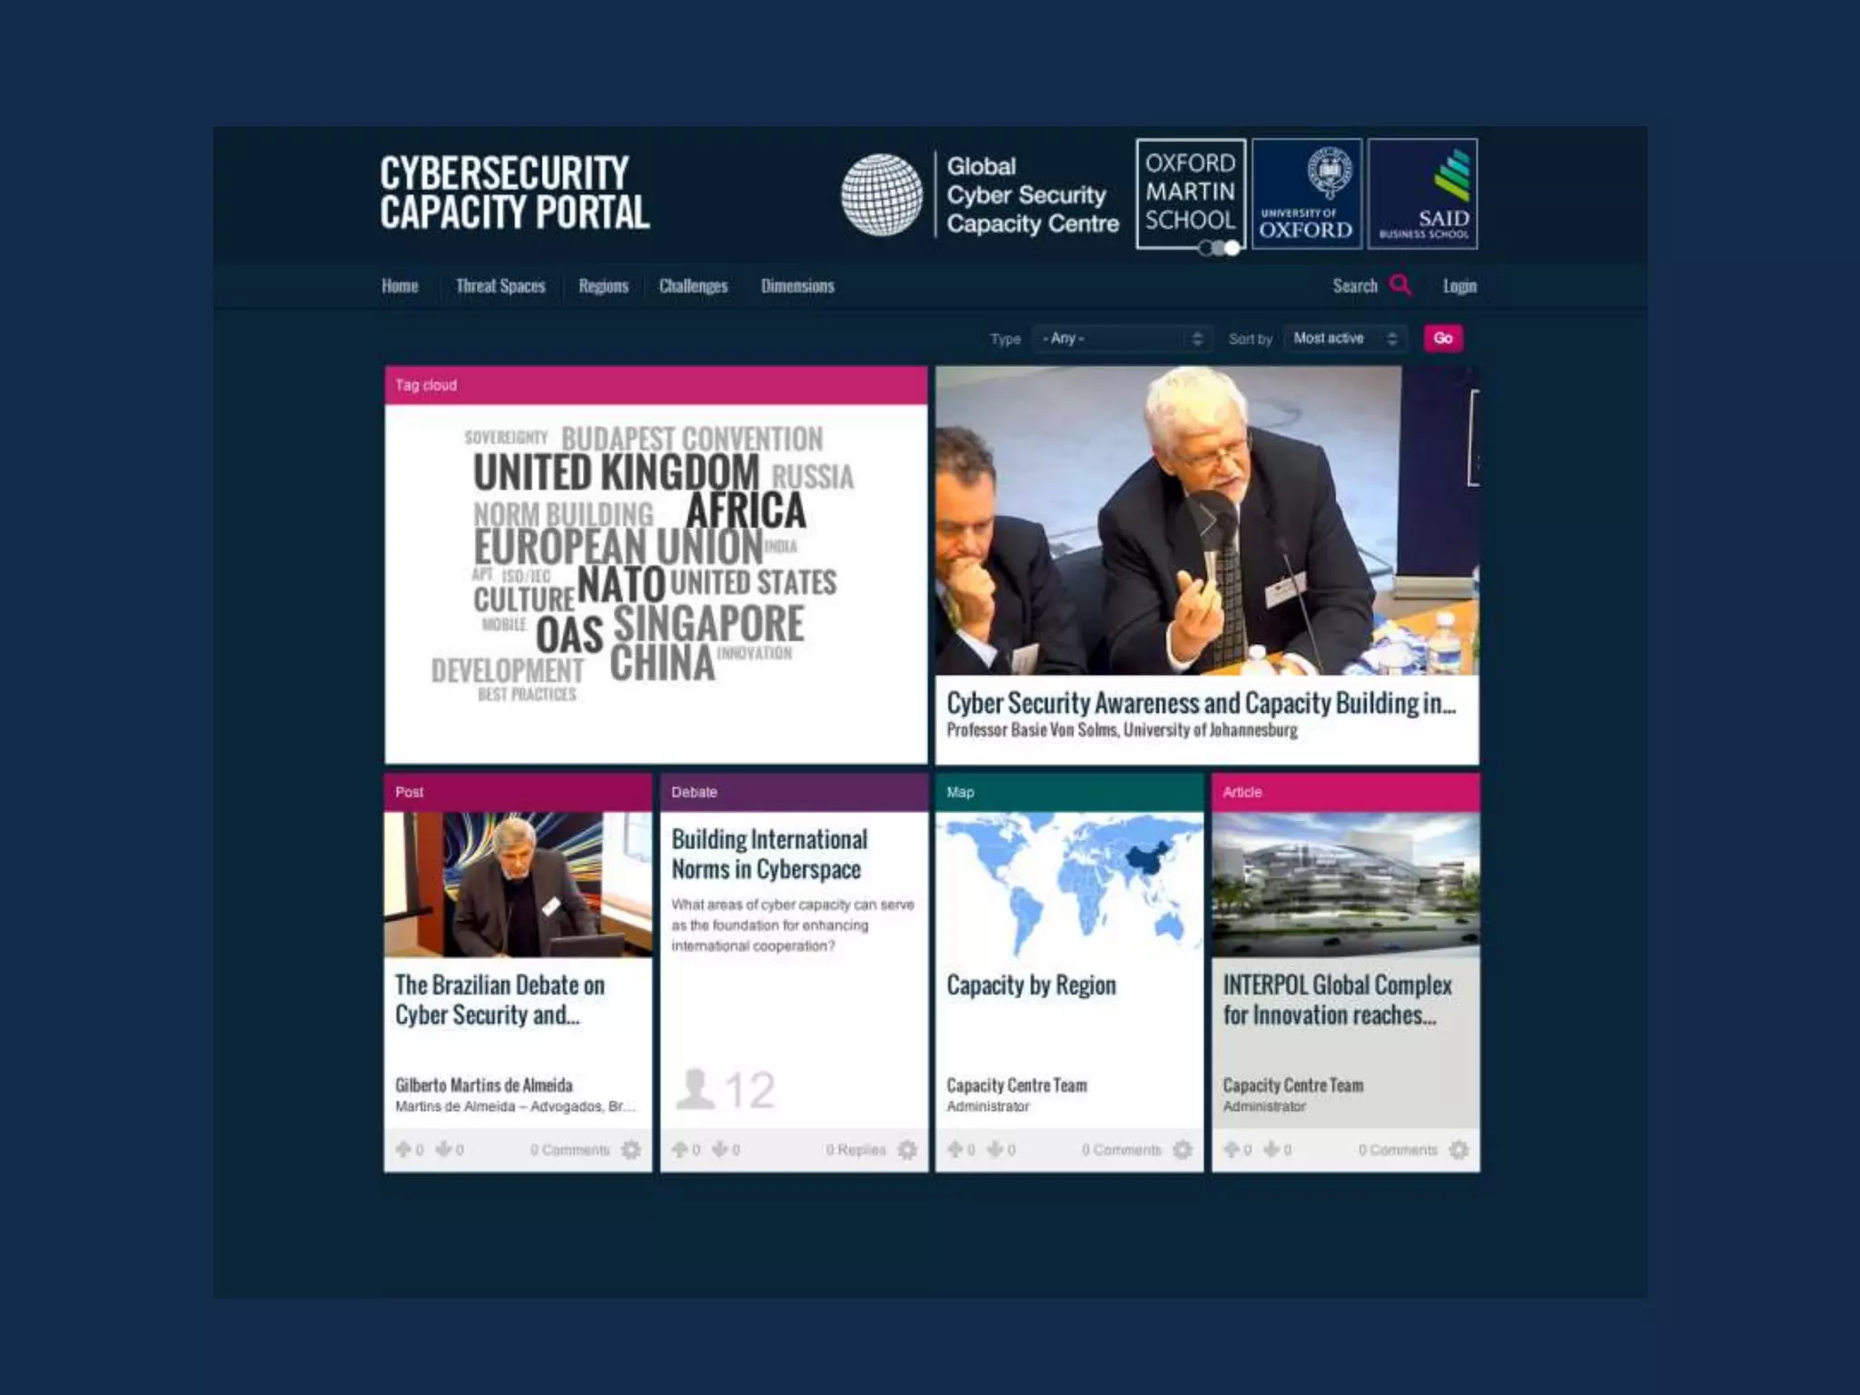Open the Regions menu
The height and width of the screenshot is (1395, 1860).
click(x=603, y=285)
